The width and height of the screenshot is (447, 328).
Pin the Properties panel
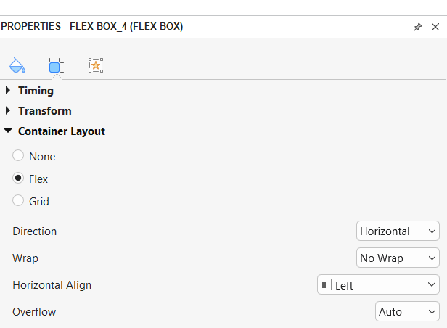pyautogui.click(x=417, y=27)
